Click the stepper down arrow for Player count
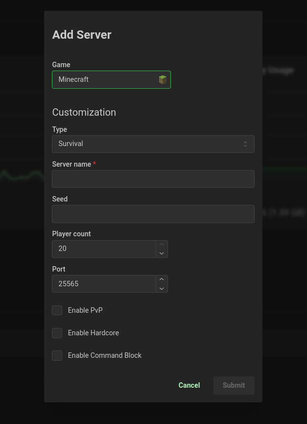 pyautogui.click(x=162, y=253)
